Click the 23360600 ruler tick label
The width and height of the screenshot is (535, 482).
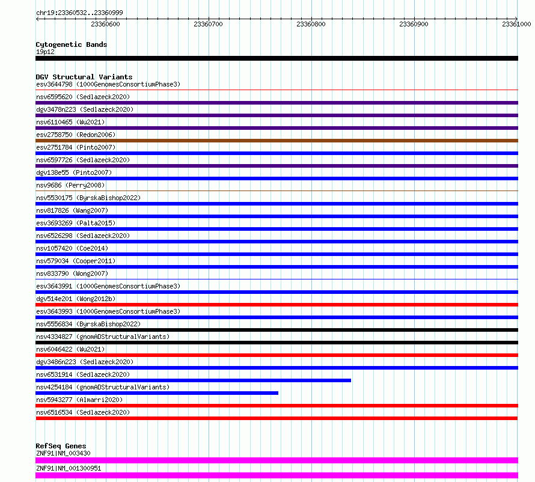[x=105, y=24]
